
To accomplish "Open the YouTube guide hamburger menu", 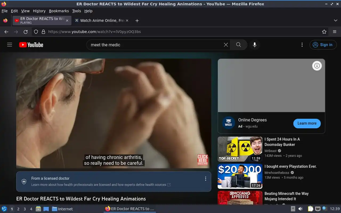I will [10, 45].
